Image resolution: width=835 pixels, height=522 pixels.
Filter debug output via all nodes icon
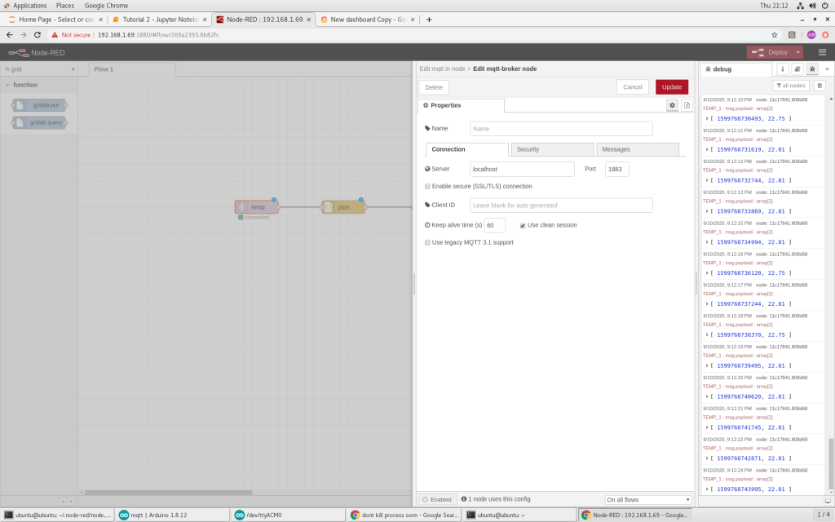click(x=789, y=85)
